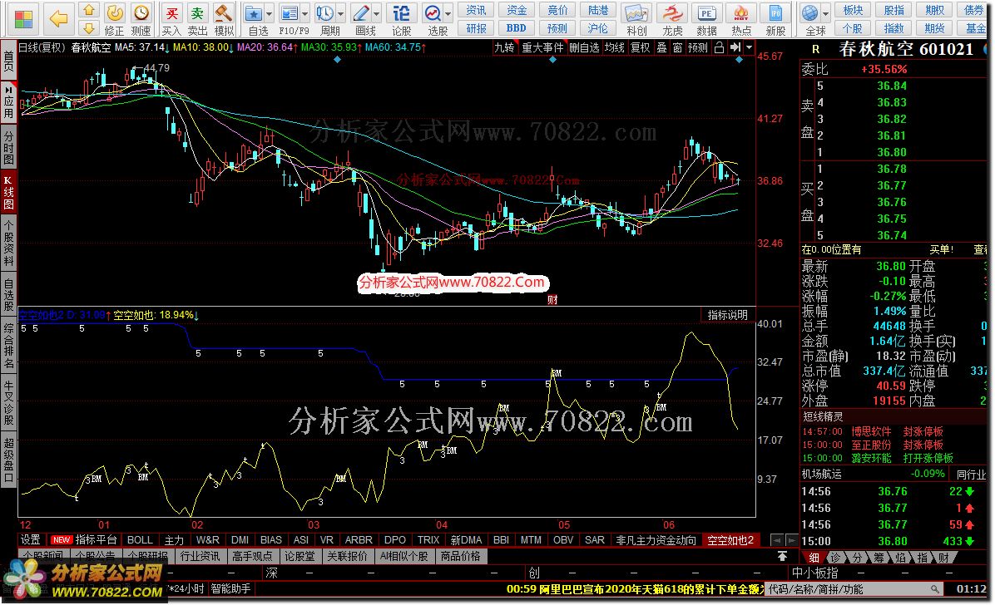Click the 板块 sector button

(853, 10)
